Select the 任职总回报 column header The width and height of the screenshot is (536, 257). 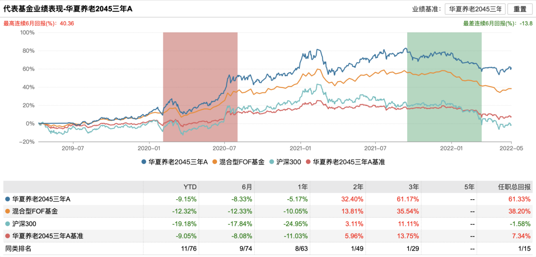[518, 187]
